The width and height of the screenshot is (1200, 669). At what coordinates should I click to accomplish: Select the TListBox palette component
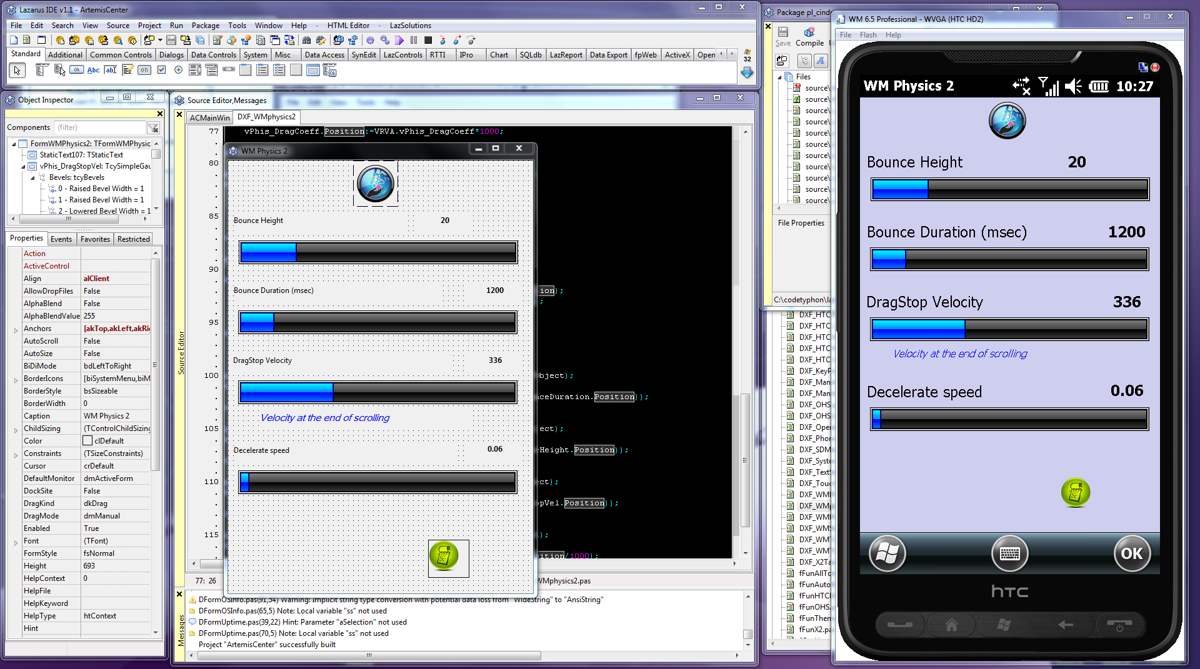195,70
